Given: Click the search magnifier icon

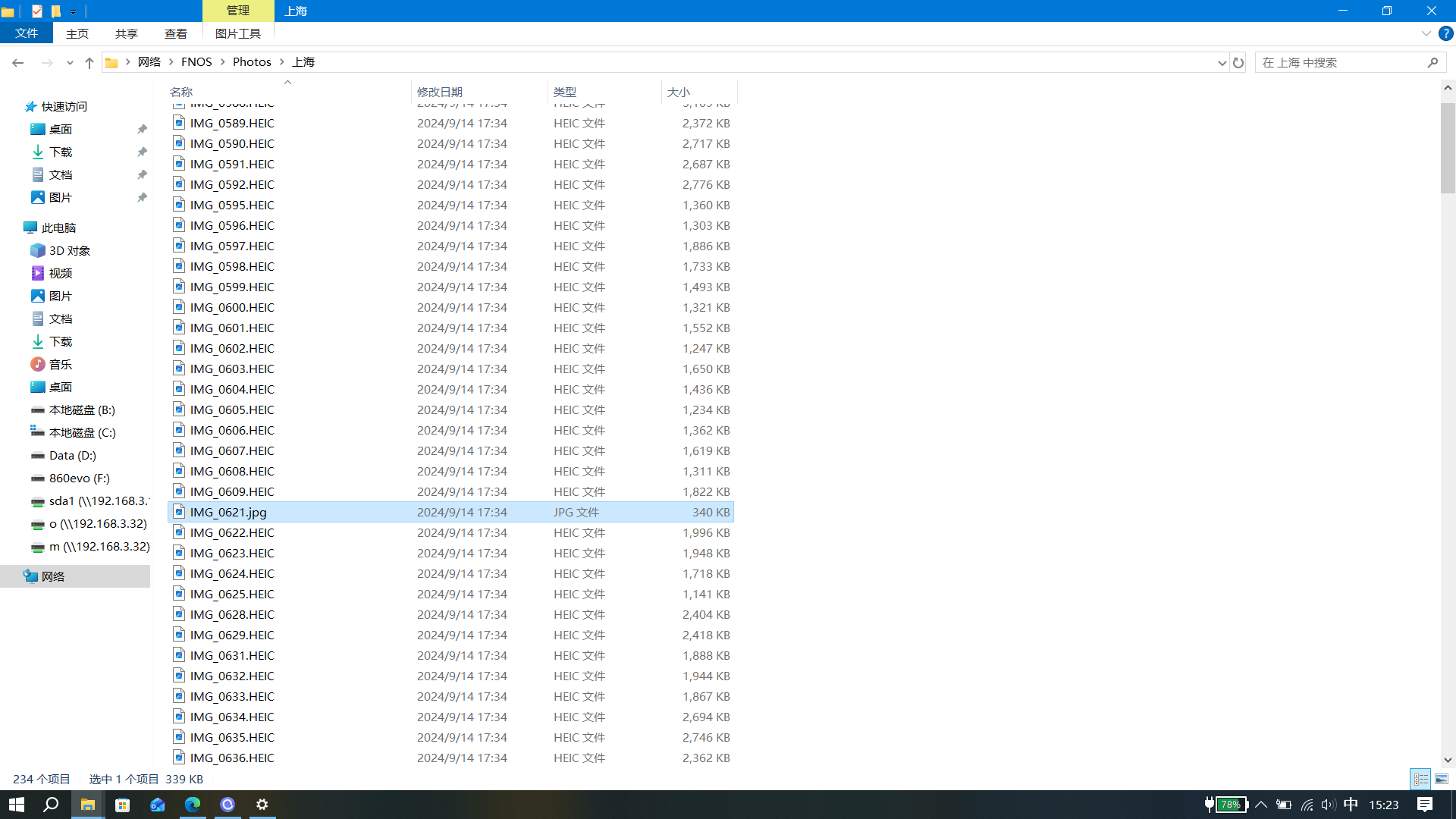Looking at the screenshot, I should click(1432, 63).
